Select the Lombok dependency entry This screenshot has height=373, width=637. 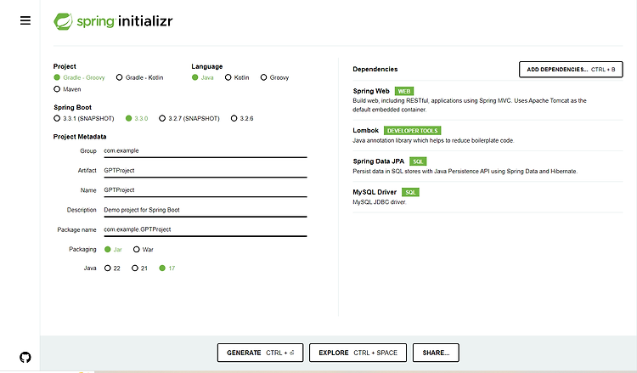tap(488, 135)
